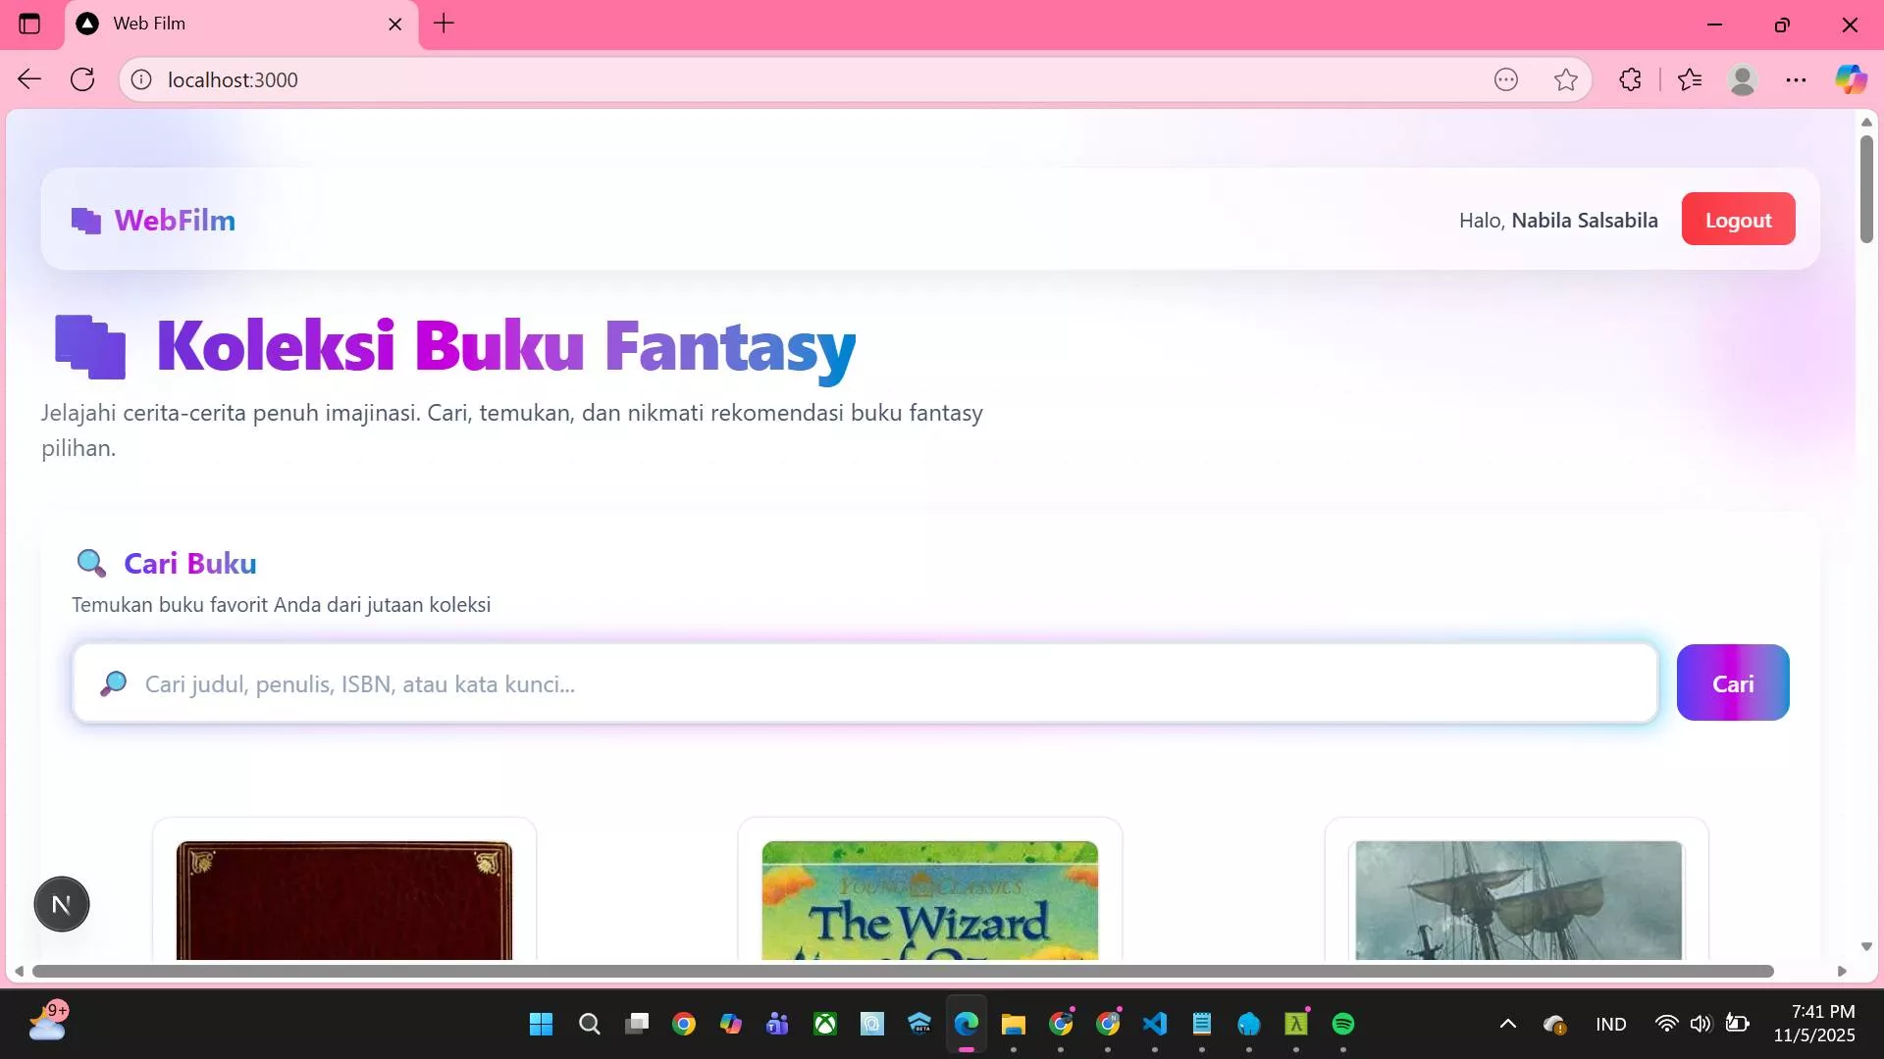
Task: Click the WebFilm logo icon in navbar
Action: [x=86, y=221]
